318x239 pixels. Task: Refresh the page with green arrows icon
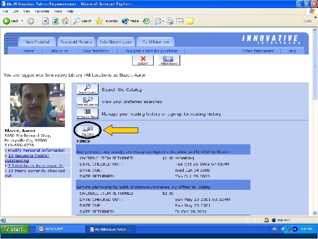55,21
